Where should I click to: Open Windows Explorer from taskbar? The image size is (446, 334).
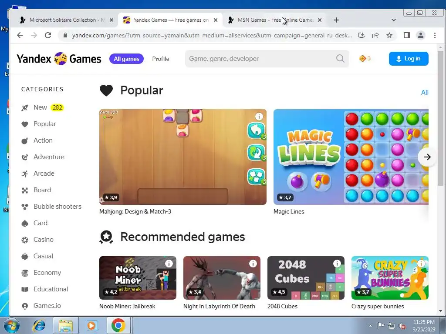66,325
